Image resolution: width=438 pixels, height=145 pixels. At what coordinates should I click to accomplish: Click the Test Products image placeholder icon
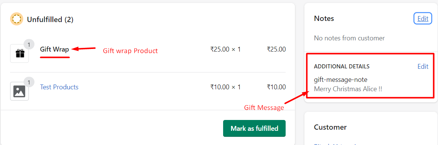coord(19,91)
